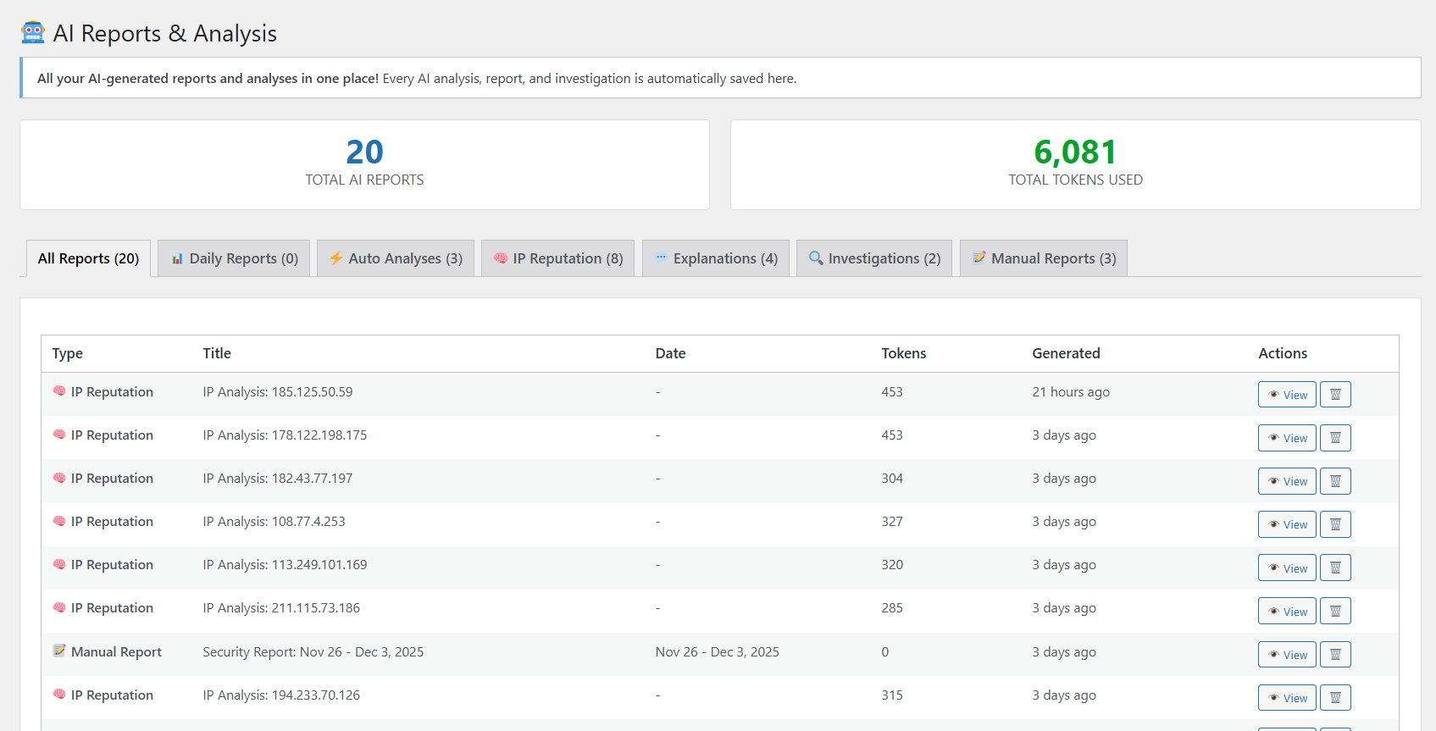Remove the 108.77.4.253 IP analysis report
The height and width of the screenshot is (731, 1436).
pos(1335,524)
